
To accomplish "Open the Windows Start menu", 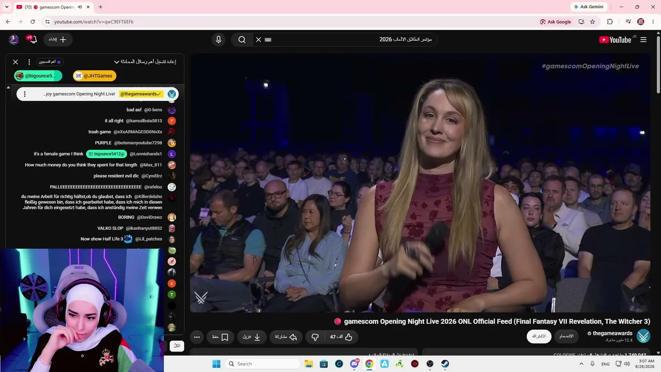I will pos(216,364).
